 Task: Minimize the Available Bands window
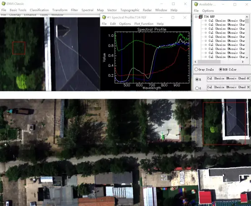pyautogui.click(x=223, y=4)
